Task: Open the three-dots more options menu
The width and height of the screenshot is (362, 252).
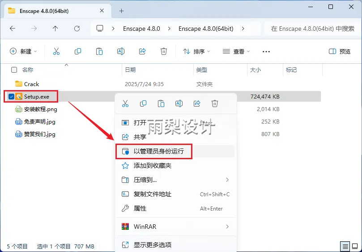Action: (x=266, y=52)
